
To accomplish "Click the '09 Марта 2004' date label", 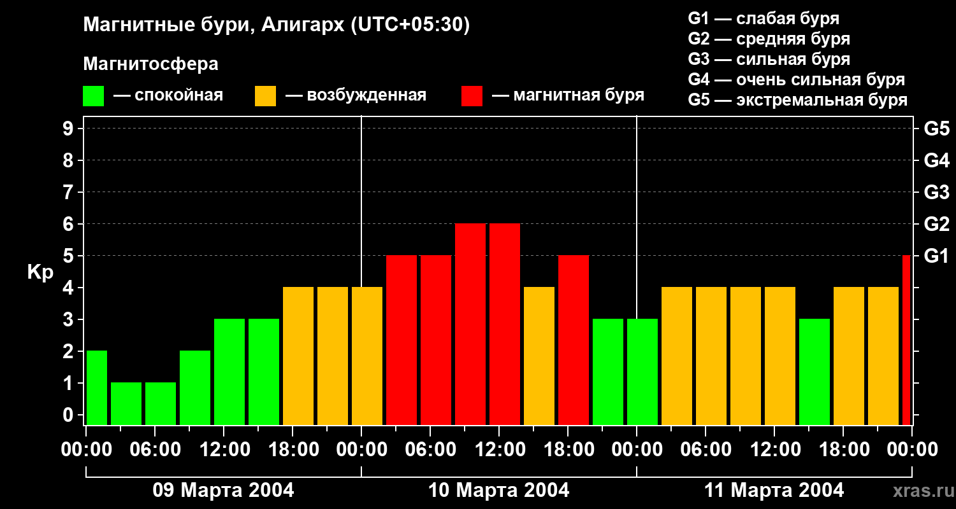I will point(223,491).
